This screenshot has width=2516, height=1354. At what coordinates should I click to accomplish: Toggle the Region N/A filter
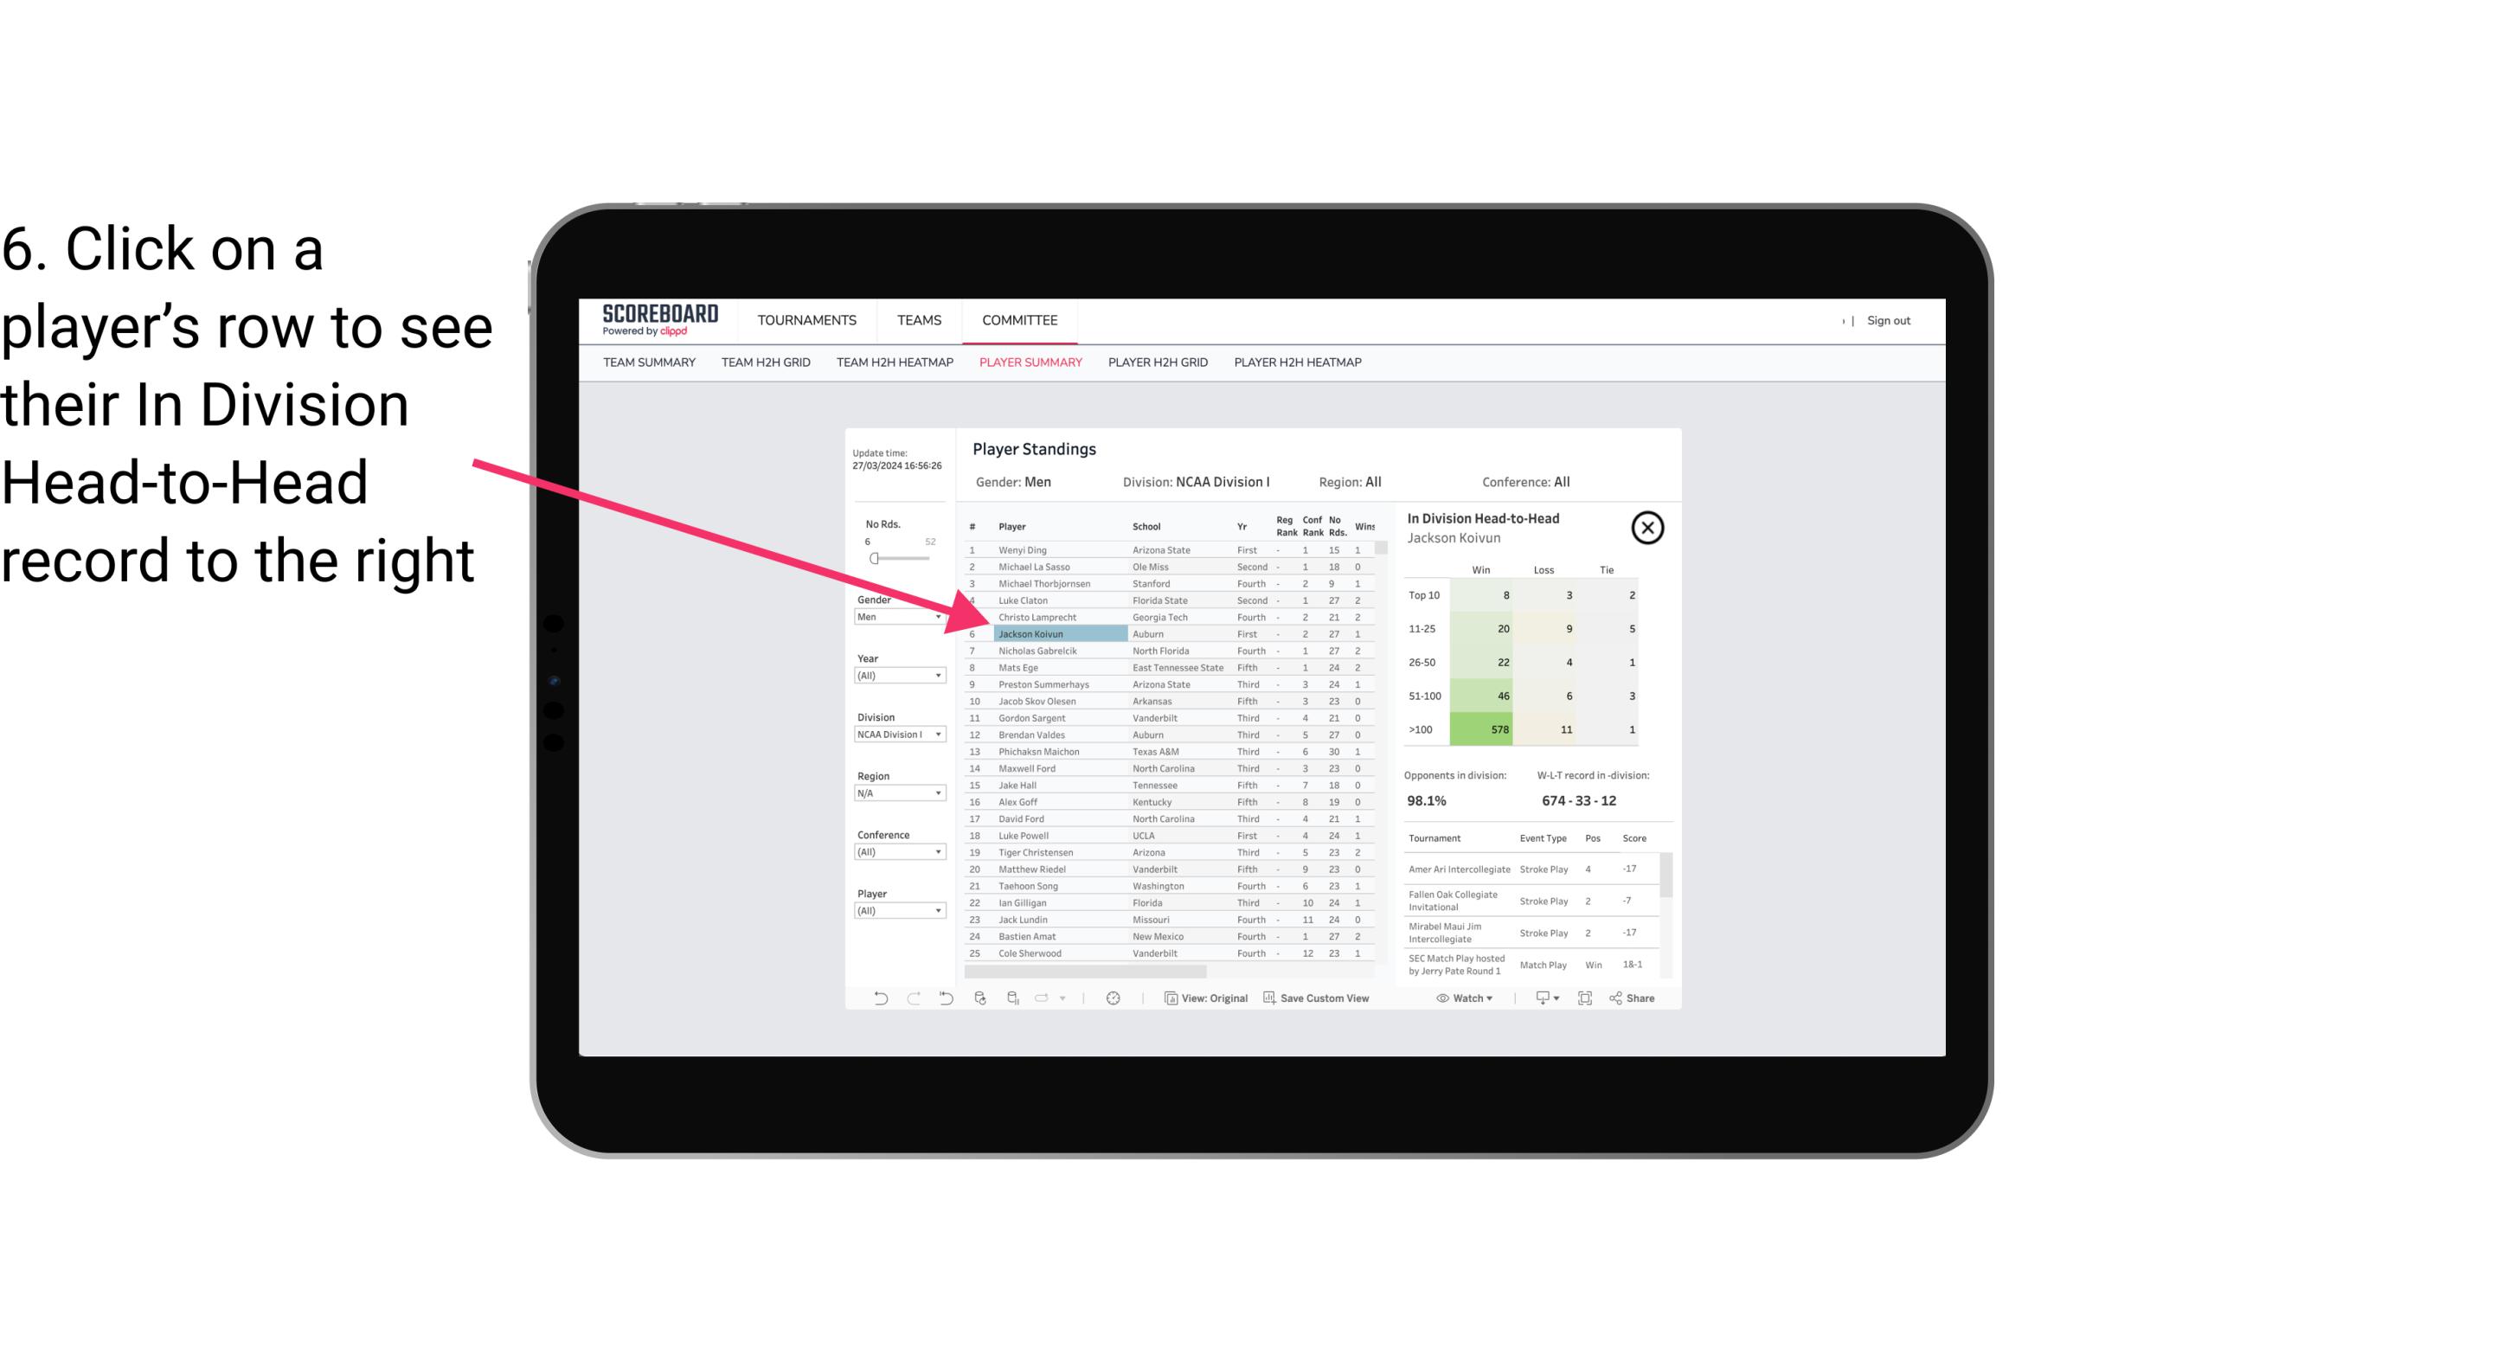895,793
